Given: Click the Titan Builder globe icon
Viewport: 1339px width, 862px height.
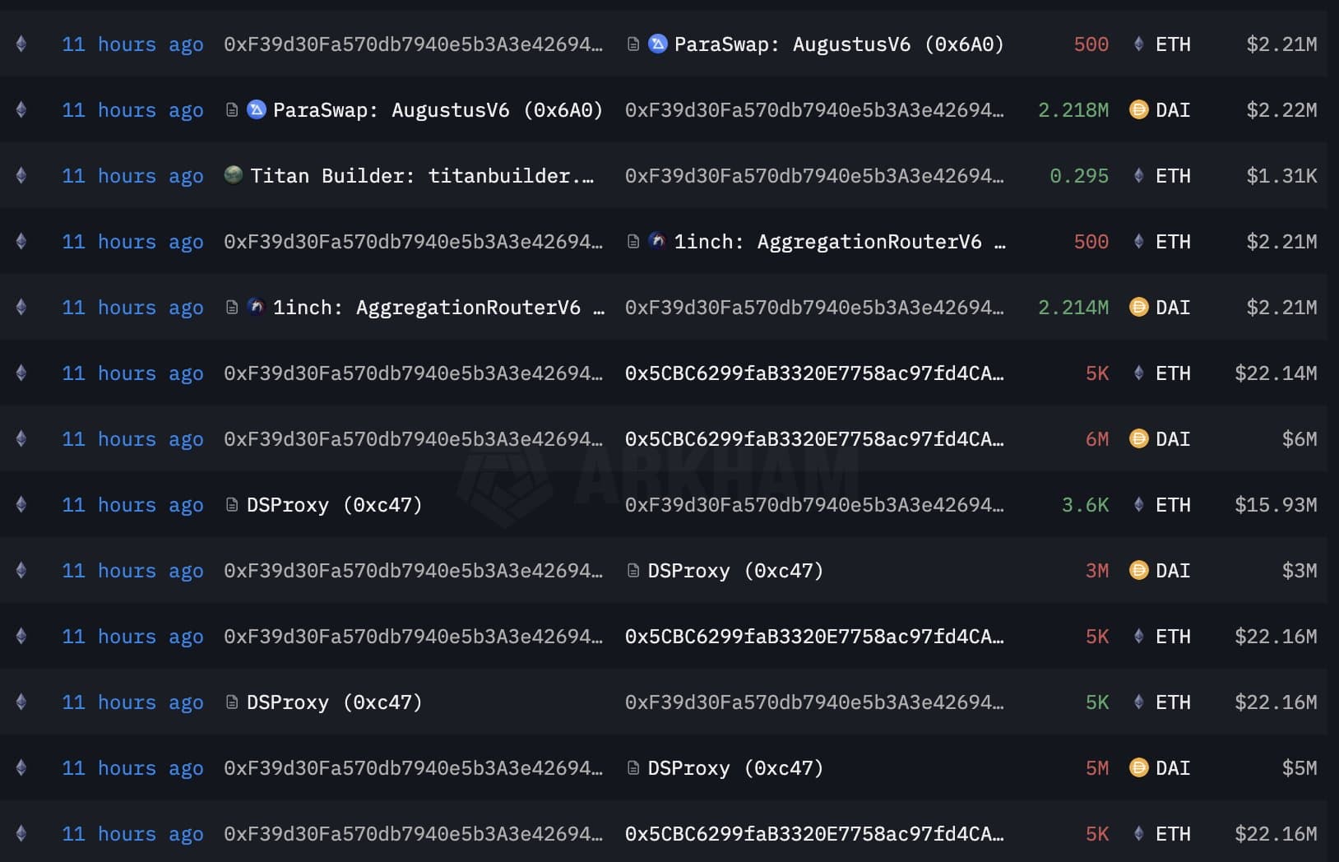Looking at the screenshot, I should pos(233,175).
